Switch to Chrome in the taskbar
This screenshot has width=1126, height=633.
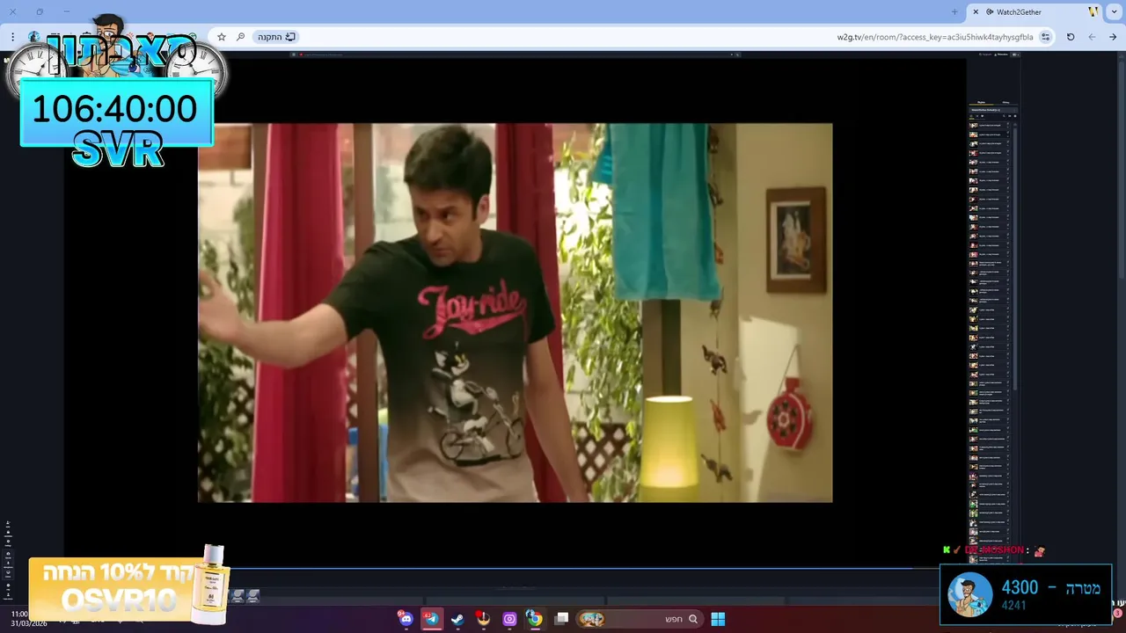534,619
